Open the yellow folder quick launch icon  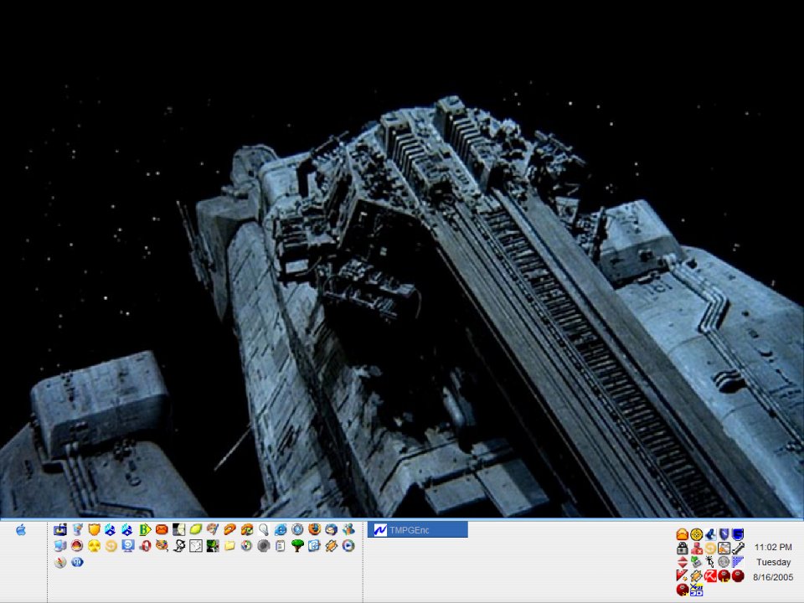[229, 545]
